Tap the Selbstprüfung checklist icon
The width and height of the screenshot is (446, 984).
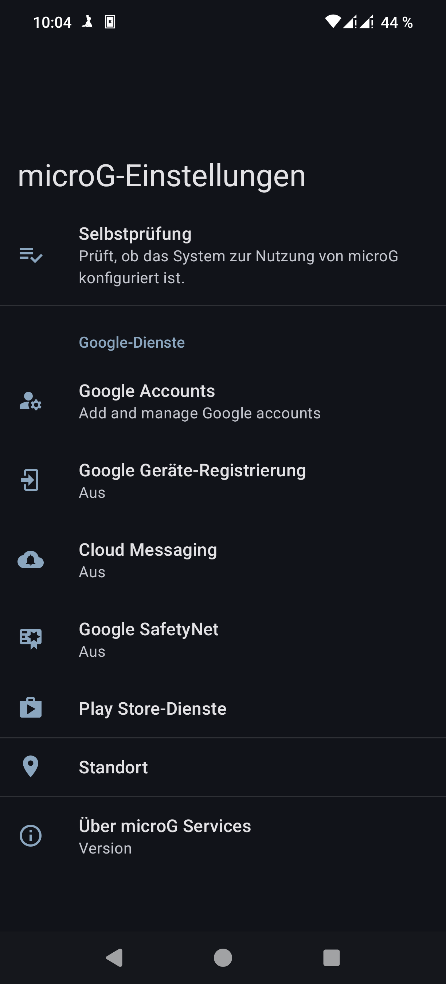pos(31,255)
